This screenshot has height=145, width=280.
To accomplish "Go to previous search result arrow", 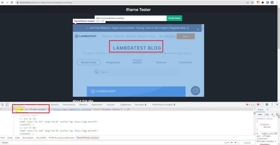I will point(232,143).
